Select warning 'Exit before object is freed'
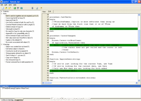This screenshot has width=141, height=101. click(x=15, y=49)
